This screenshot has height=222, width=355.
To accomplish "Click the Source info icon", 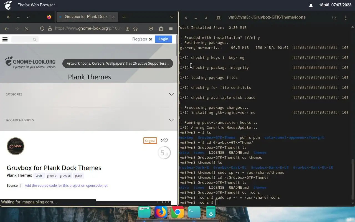I will pyautogui.click(x=21, y=185).
